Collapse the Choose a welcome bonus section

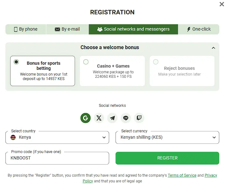pos(214,48)
